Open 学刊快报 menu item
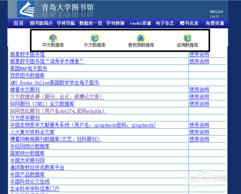This screenshot has height=194, width=241. point(115,23)
